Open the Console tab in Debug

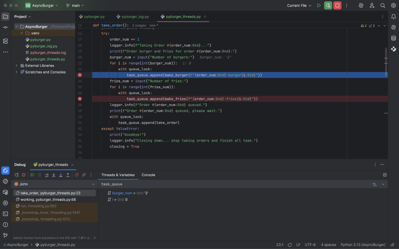point(149,175)
